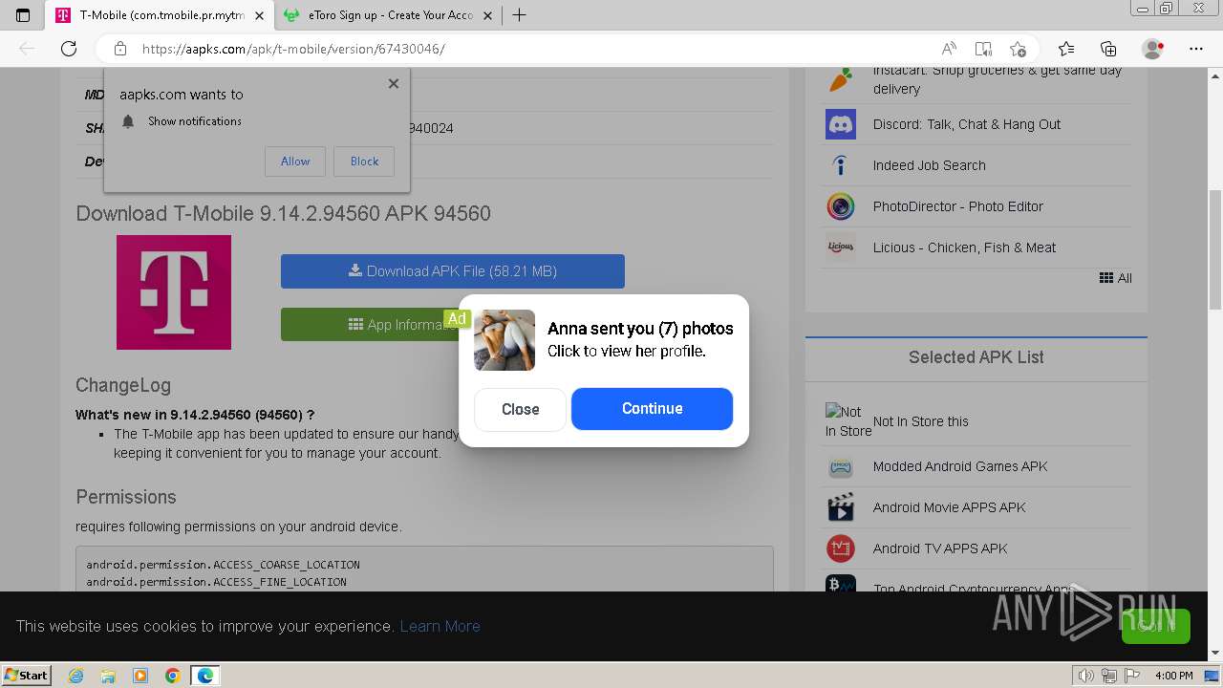Open Discord: Talk, Chat & Hang Out link
Image resolution: width=1223 pixels, height=688 pixels.
point(967,124)
